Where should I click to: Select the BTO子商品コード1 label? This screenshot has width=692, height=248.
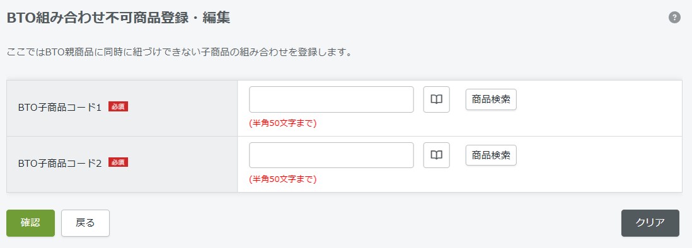(60, 108)
